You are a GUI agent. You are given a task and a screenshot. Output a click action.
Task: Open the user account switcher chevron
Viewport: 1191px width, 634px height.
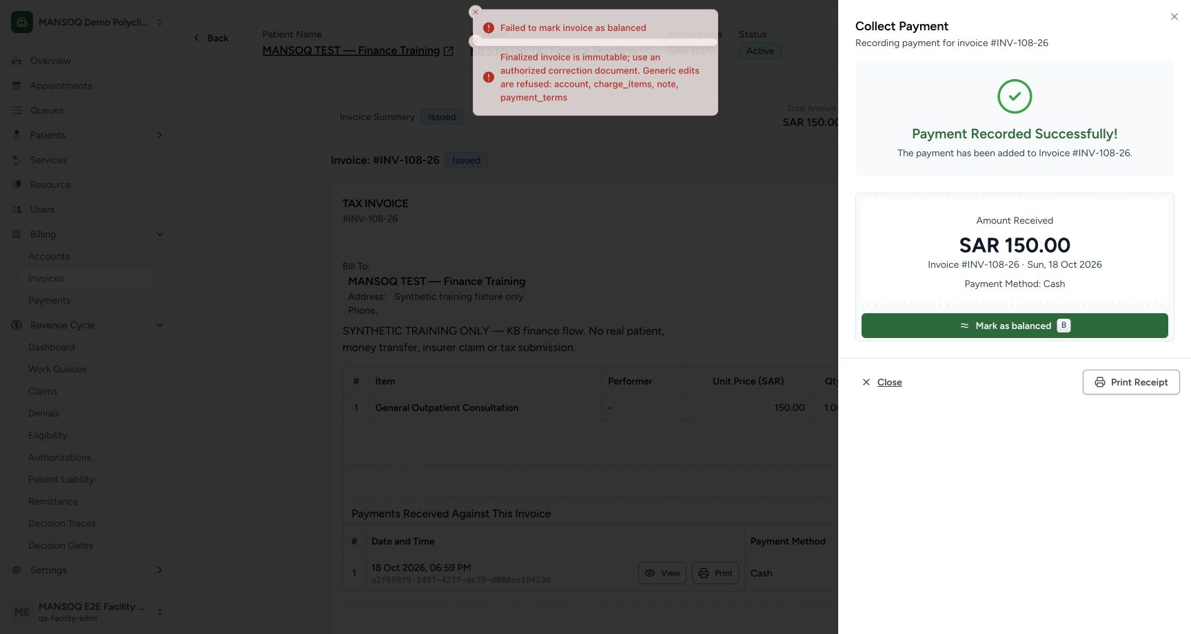(160, 612)
